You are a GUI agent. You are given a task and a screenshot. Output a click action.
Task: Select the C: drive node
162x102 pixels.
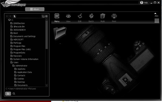coord(11,20)
